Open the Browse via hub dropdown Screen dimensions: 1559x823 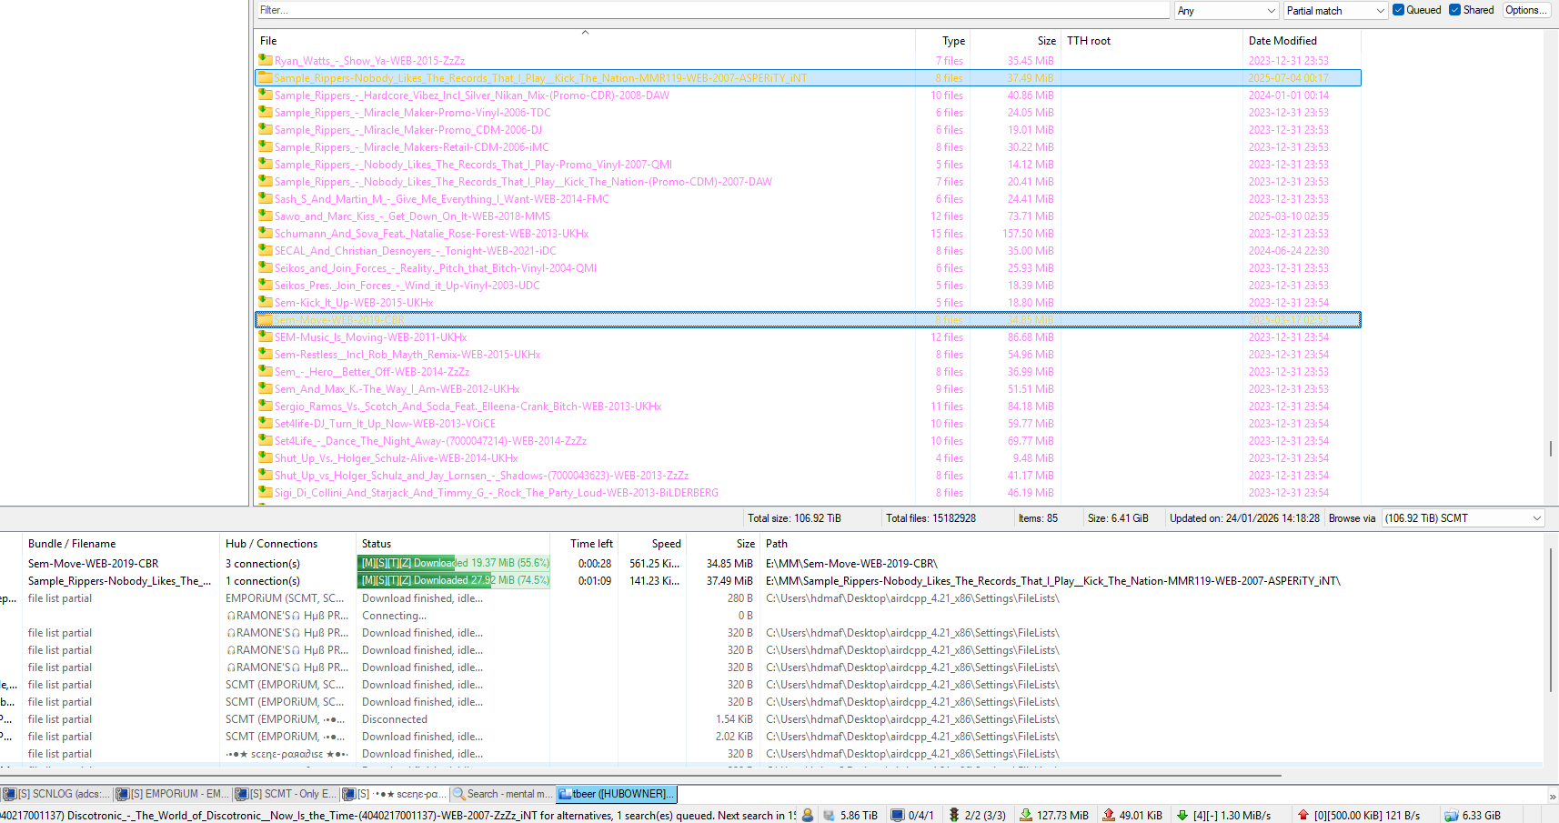(x=1463, y=518)
